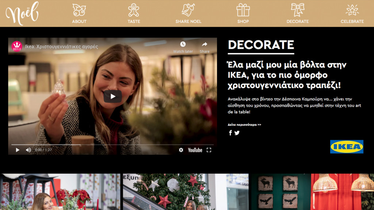Open the woman with poinsettias thumbnail
Viewport: 374px width, 210px height.
coord(60,192)
